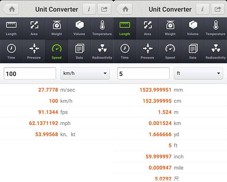
Task: Select Radioactivity category in right screen
Action: pos(215,51)
